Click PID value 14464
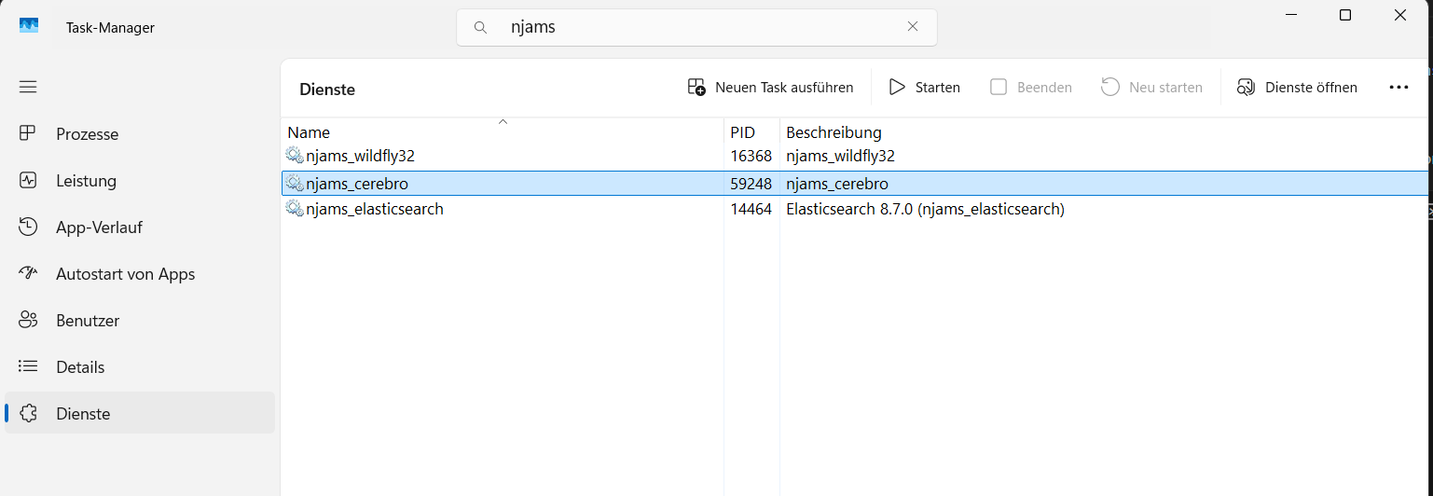Viewport: 1433px width, 496px height. pos(751,209)
